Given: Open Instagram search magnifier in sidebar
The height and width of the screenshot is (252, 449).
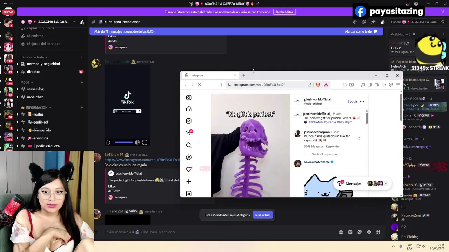Looking at the screenshot, I should pos(189,145).
